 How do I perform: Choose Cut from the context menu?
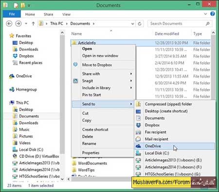(103, 113)
